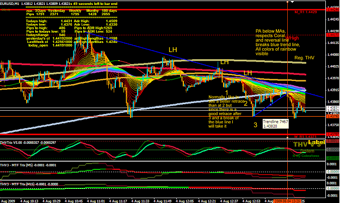Click the 'Weekly' column header with 1795 pips
The height and width of the screenshot is (203, 340).
[75, 11]
